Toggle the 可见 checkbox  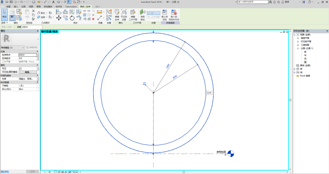[20, 69]
